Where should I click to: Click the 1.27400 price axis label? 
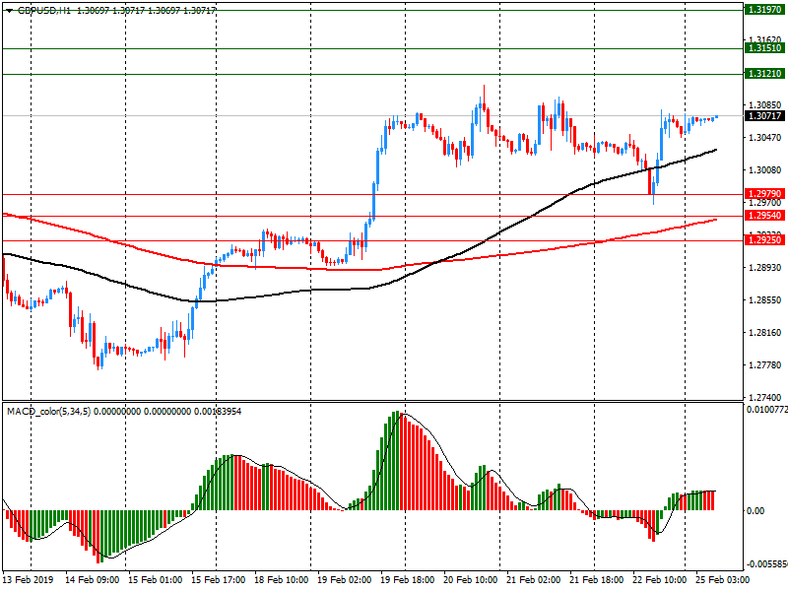pos(763,397)
